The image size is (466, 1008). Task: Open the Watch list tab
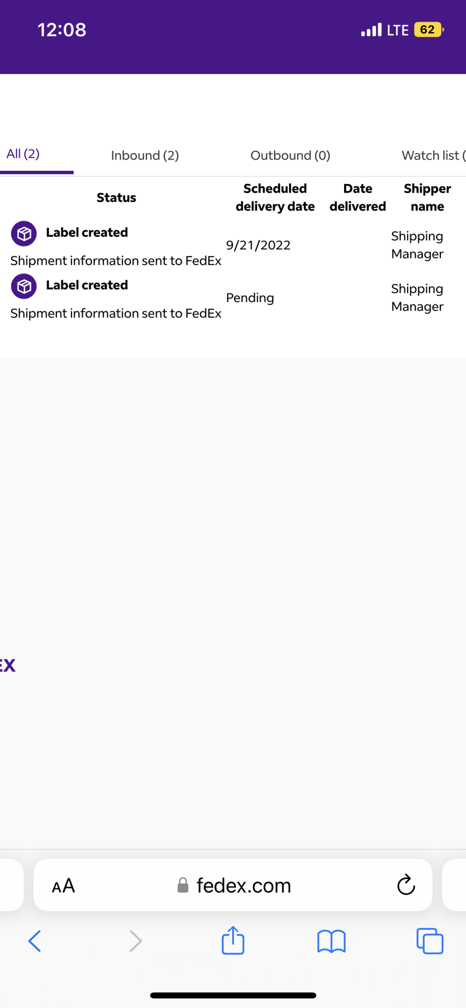point(433,155)
